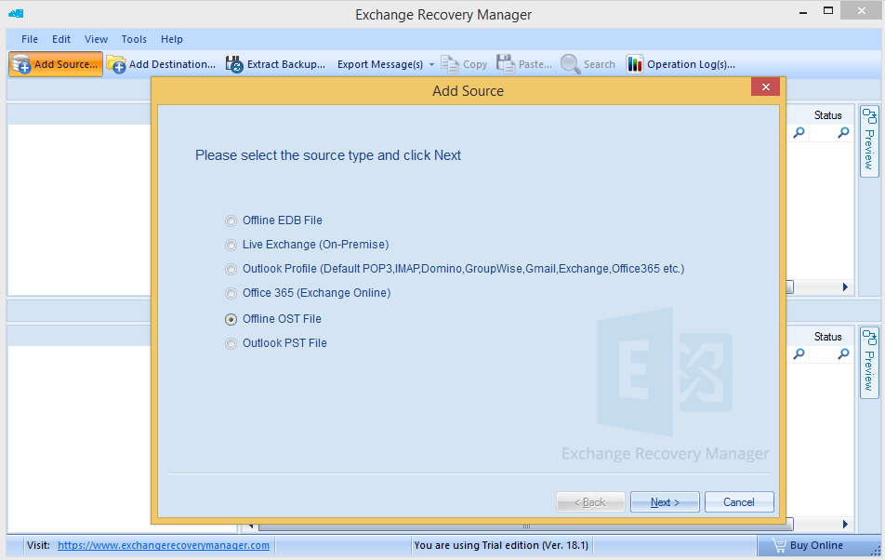The height and width of the screenshot is (560, 885).
Task: Open the View menu
Action: tap(96, 39)
